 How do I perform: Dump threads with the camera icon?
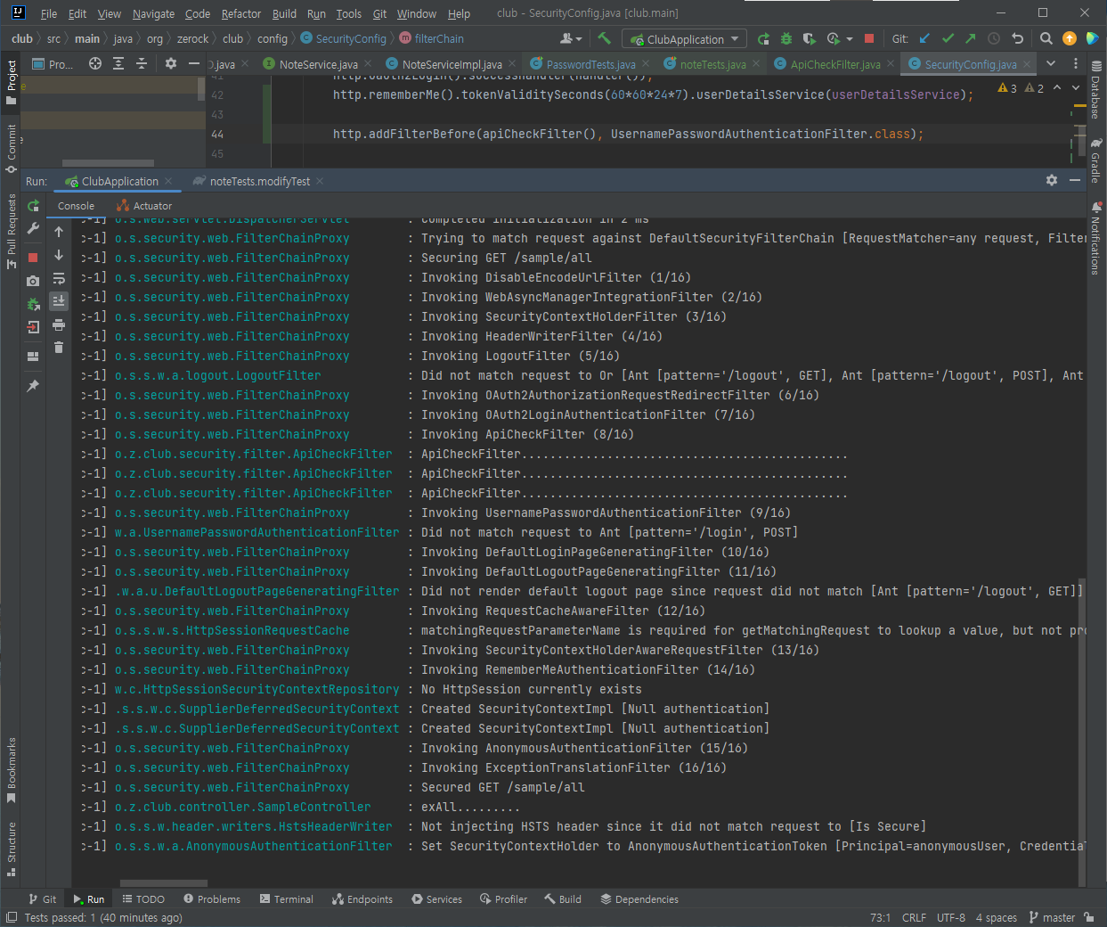(x=33, y=281)
